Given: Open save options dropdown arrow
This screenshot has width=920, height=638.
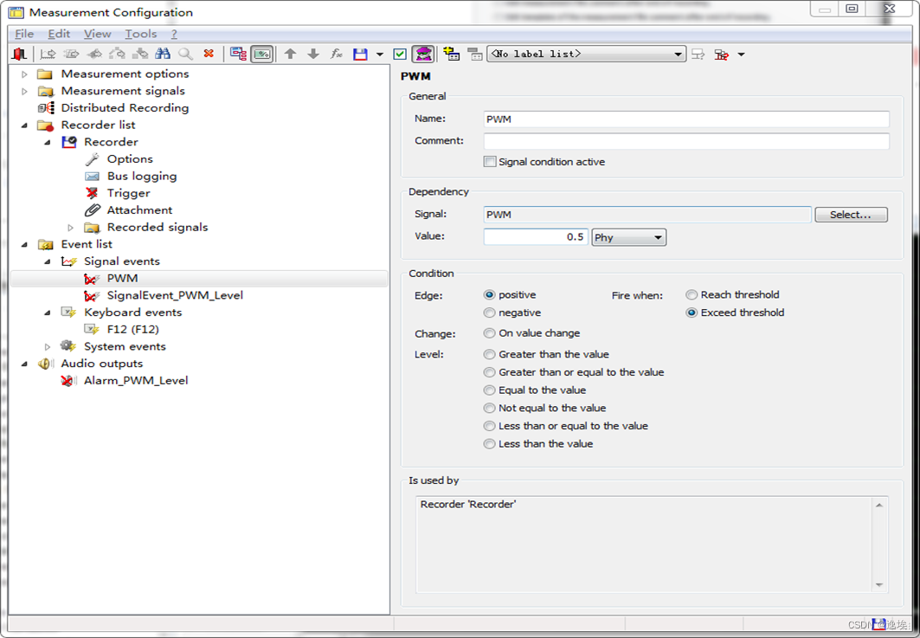Looking at the screenshot, I should point(380,54).
